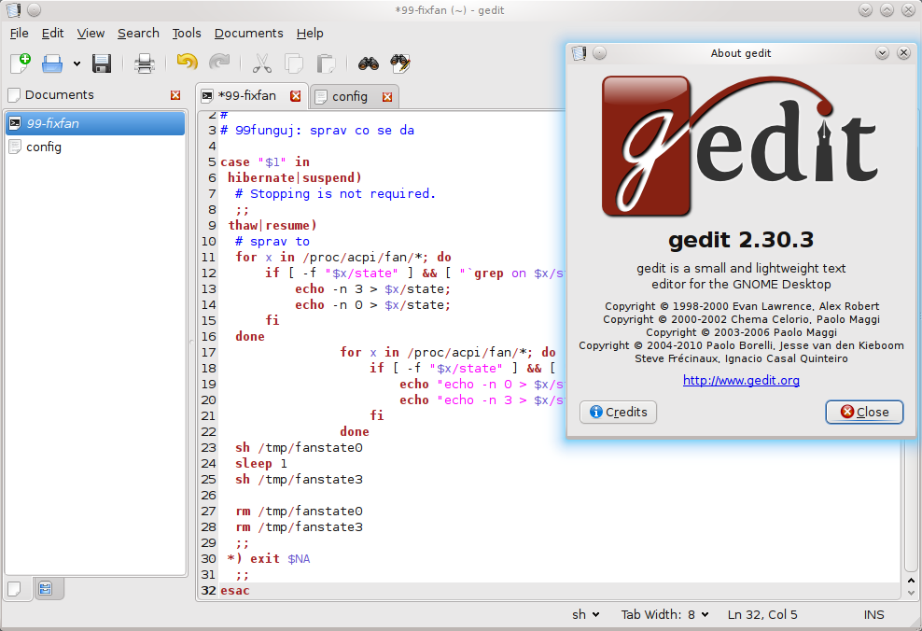Click the About gedit window menu icon
Screen dimensions: 922x631
point(579,53)
